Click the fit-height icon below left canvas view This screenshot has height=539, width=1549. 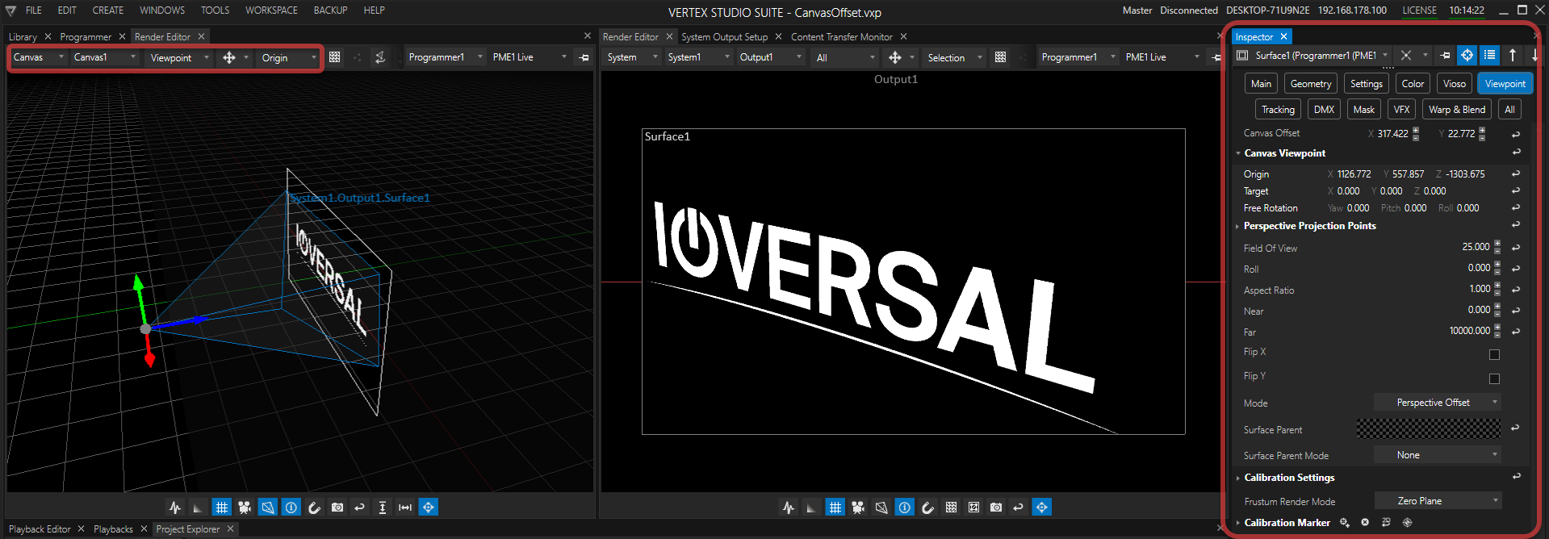coord(383,508)
